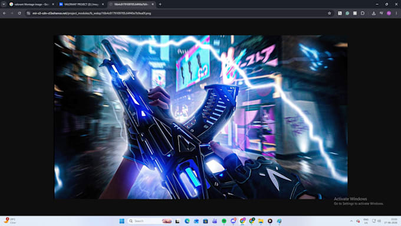401x226 pixels.
Task: Open the tab search dropdown arrow
Action: point(4,4)
